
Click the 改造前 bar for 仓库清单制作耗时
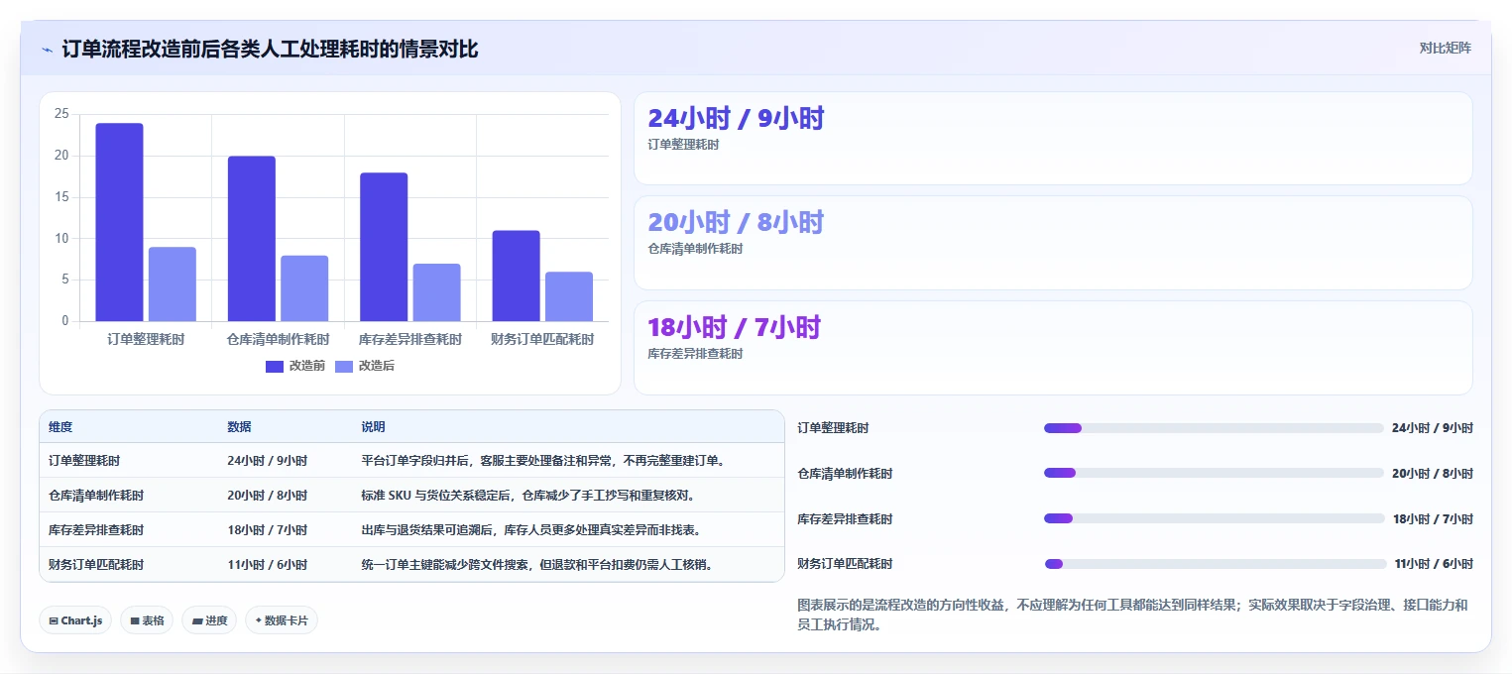(252, 239)
